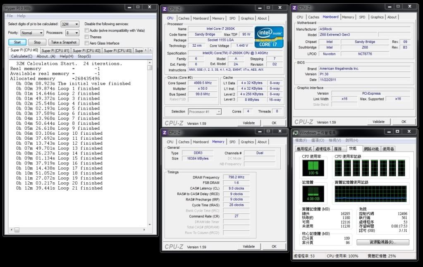Click the 'Loop 21 finished' log line

point(60,188)
